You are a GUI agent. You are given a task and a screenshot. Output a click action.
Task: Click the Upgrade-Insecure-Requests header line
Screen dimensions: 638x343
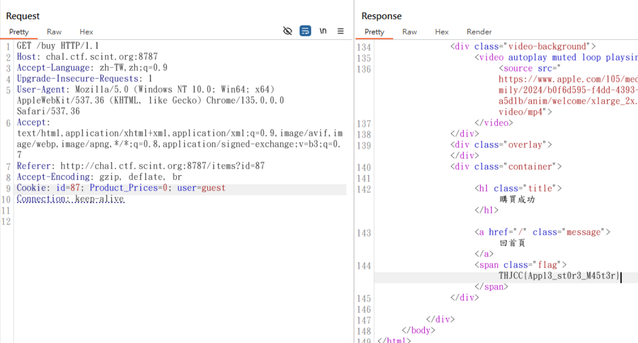click(85, 79)
